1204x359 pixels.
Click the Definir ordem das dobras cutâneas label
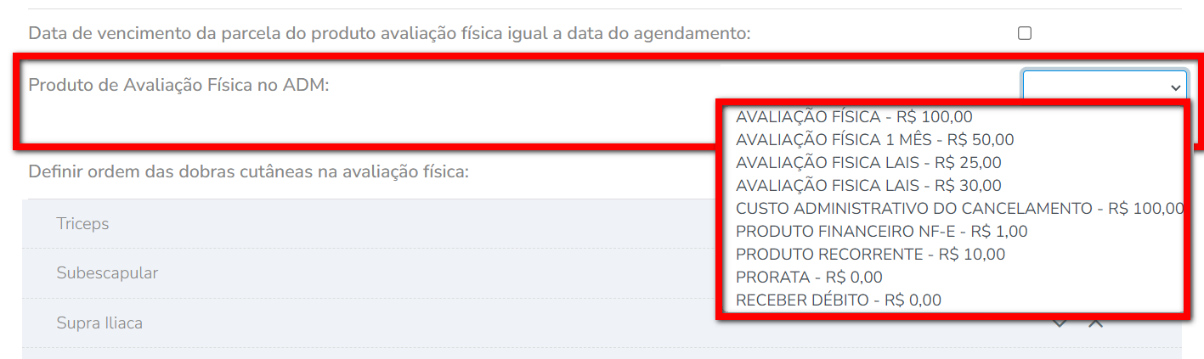(248, 171)
